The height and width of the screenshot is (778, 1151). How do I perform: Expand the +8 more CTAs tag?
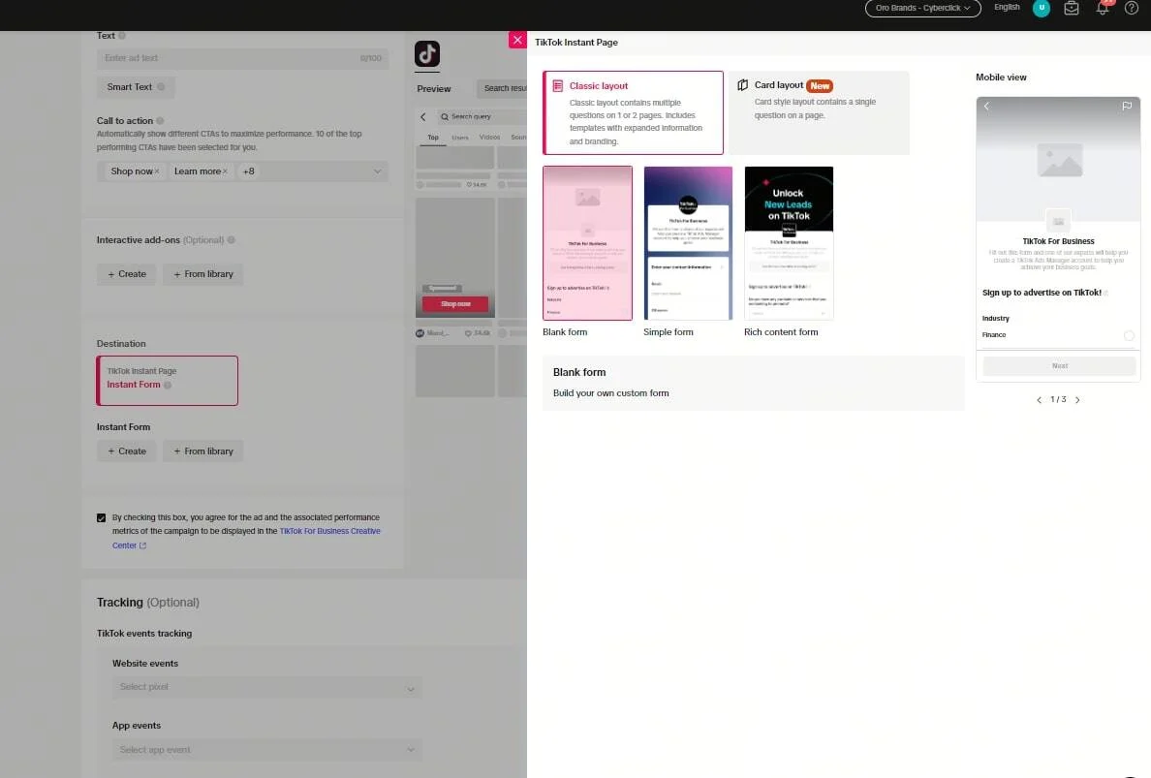coord(249,171)
